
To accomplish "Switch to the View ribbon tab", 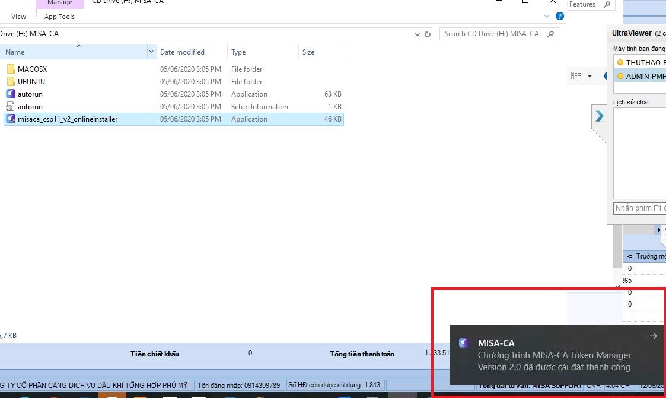I will point(19,17).
